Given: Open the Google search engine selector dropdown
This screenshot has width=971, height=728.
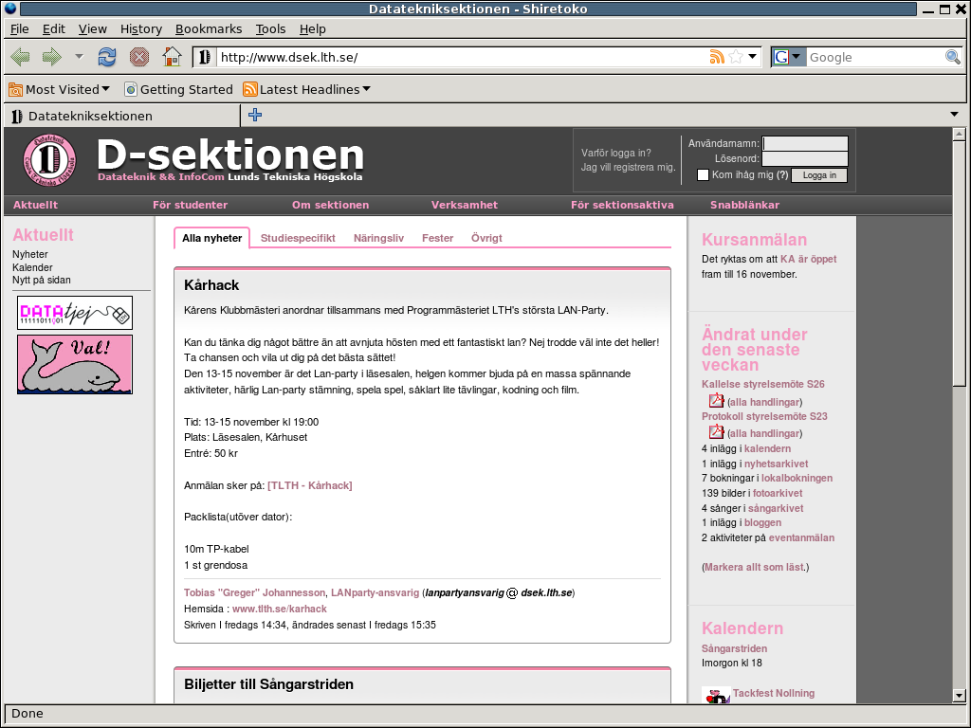Looking at the screenshot, I should click(x=789, y=57).
